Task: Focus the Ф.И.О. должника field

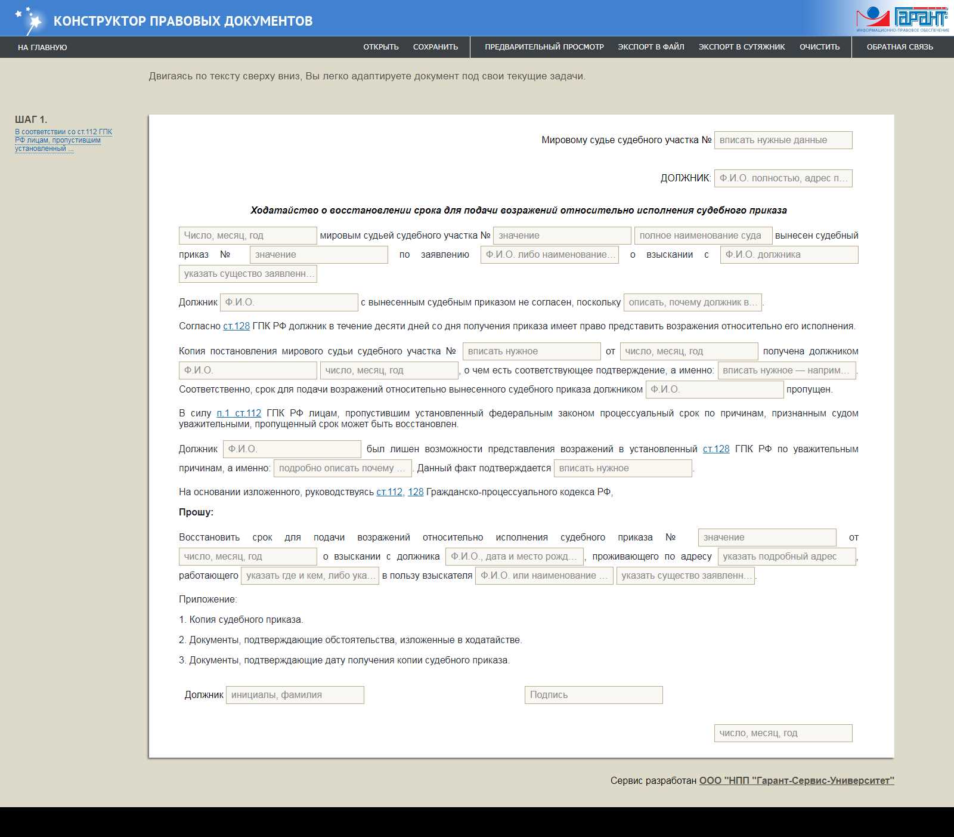Action: 789,255
